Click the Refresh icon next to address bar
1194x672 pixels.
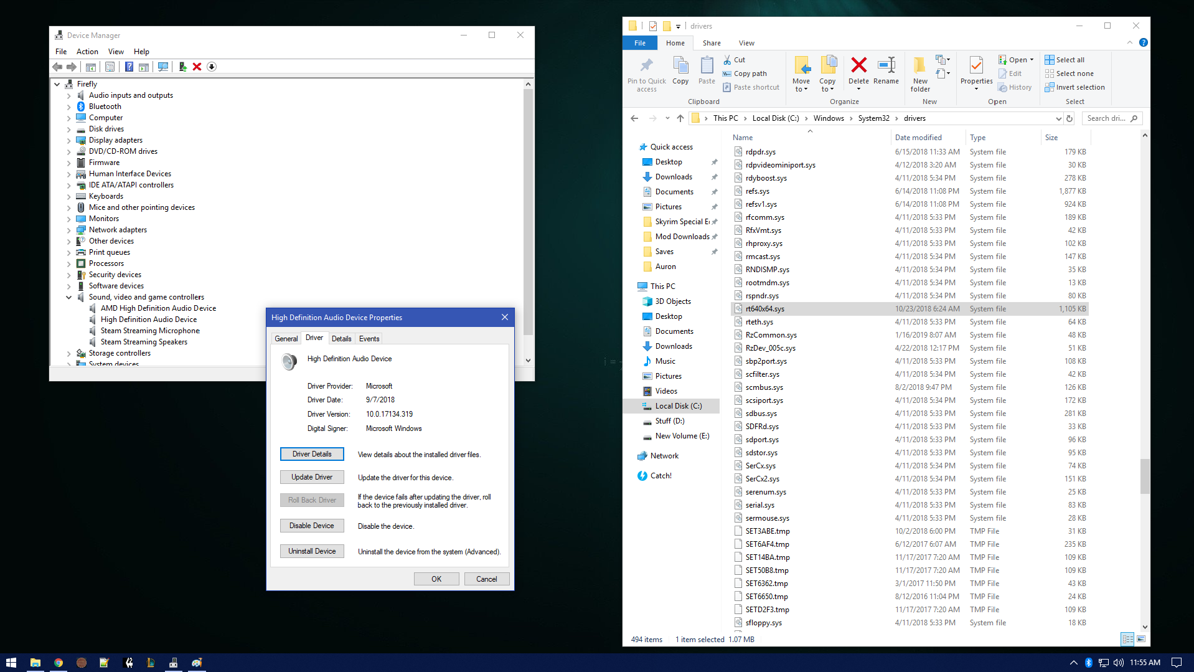coord(1069,118)
